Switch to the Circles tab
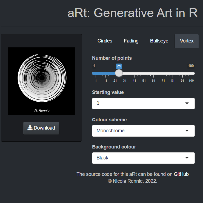This screenshot has height=203, width=203. pos(105,41)
